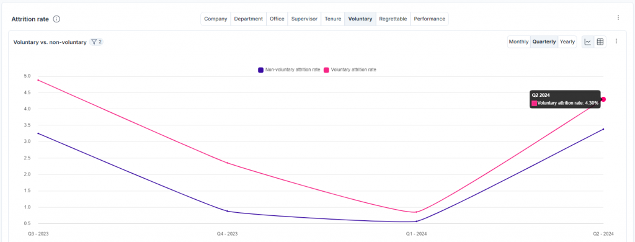Switch the chart to Quarterly
Image resolution: width=635 pixels, height=242 pixels.
(544, 42)
